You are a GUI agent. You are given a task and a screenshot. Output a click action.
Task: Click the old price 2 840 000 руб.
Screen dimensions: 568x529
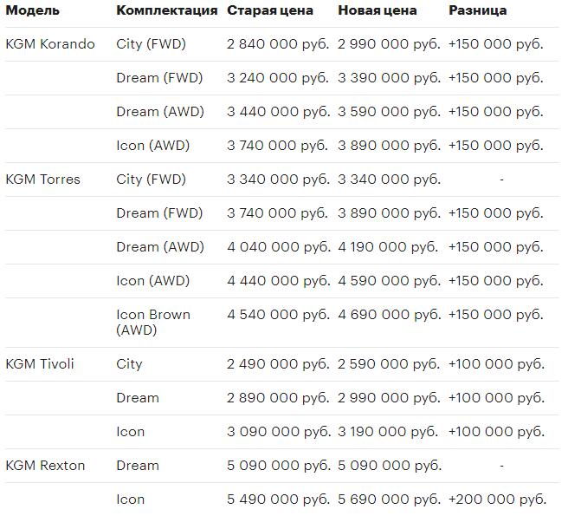[x=278, y=44]
